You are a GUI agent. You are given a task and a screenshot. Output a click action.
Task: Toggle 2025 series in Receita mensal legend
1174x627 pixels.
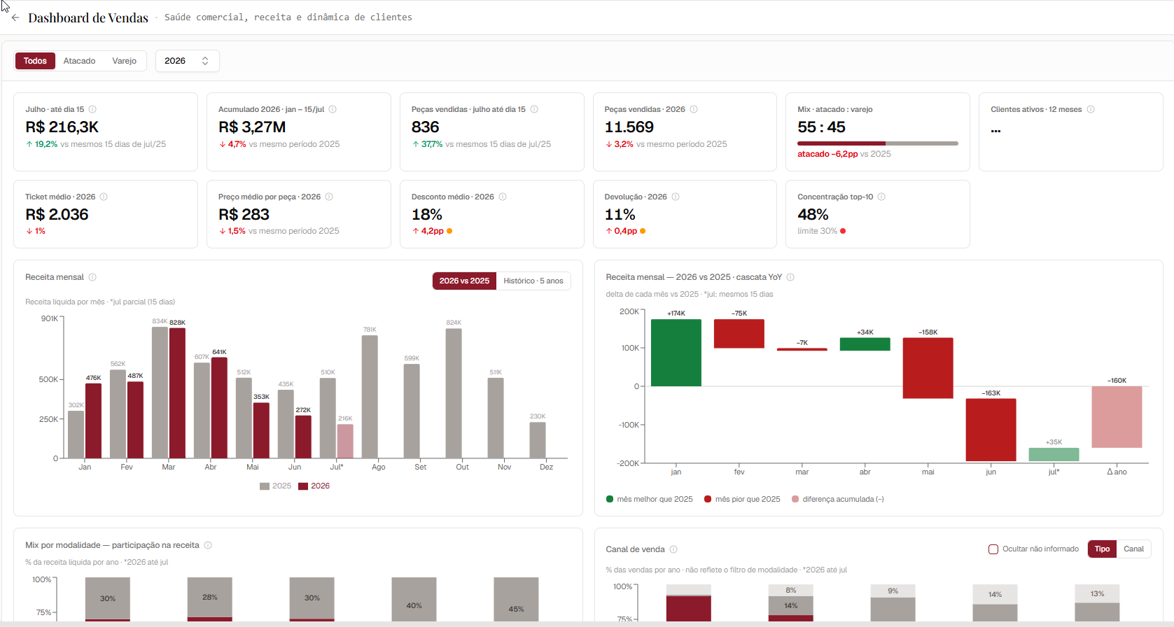click(x=275, y=486)
